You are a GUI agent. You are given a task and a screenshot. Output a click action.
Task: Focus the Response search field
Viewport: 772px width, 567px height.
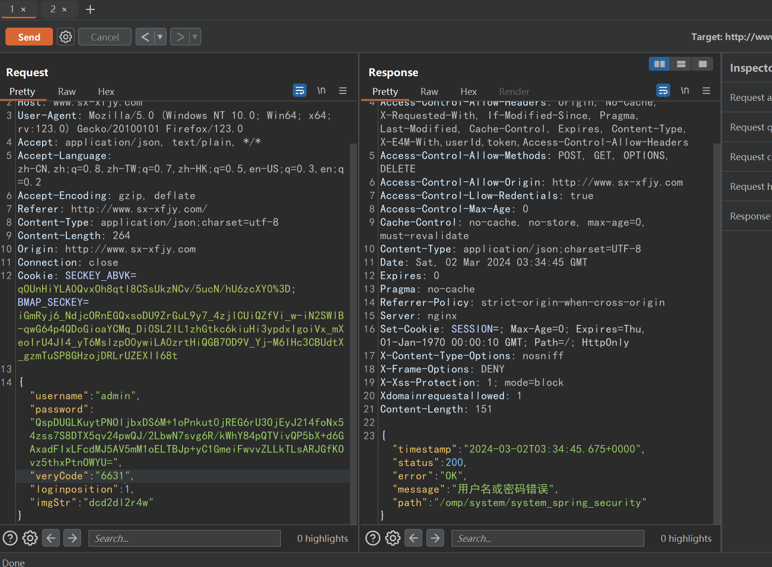[547, 538]
